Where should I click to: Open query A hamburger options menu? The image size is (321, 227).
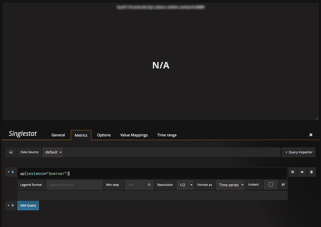293,172
